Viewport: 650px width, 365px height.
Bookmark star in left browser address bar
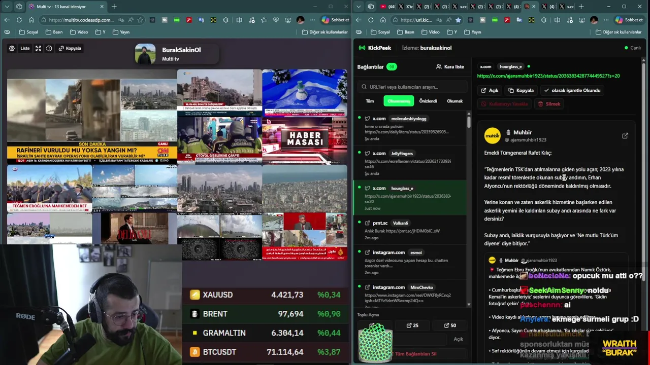pyautogui.click(x=140, y=20)
